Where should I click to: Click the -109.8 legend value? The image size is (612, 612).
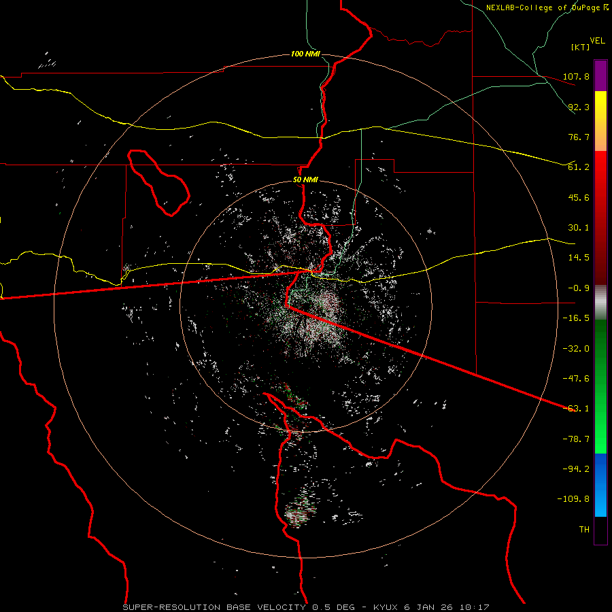point(573,499)
